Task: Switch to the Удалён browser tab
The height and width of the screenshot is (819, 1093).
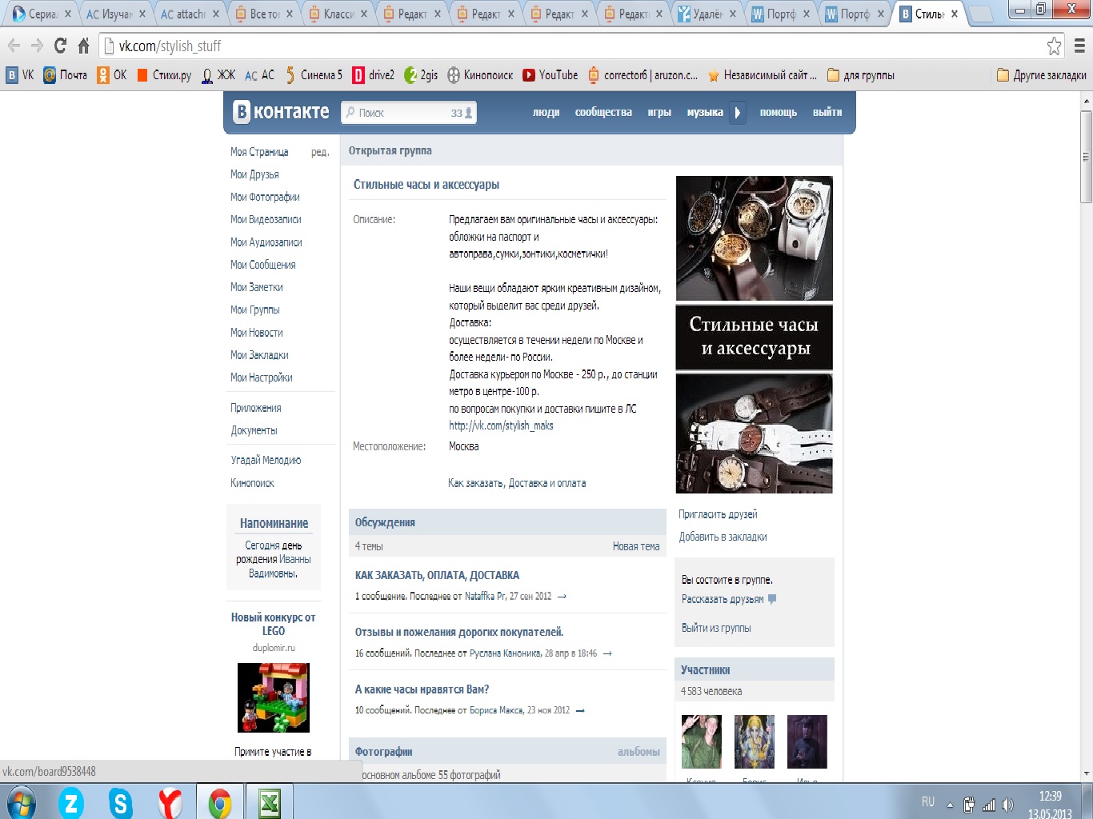Action: point(706,14)
